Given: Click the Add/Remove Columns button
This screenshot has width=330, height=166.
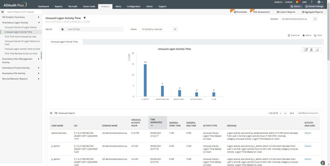Looking at the screenshot, I should (x=308, y=113).
